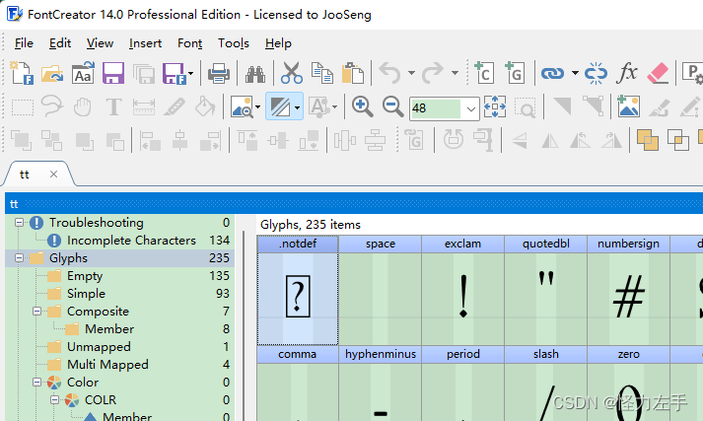Click the font Aa preview icon
703x421 pixels.
pyautogui.click(x=83, y=73)
